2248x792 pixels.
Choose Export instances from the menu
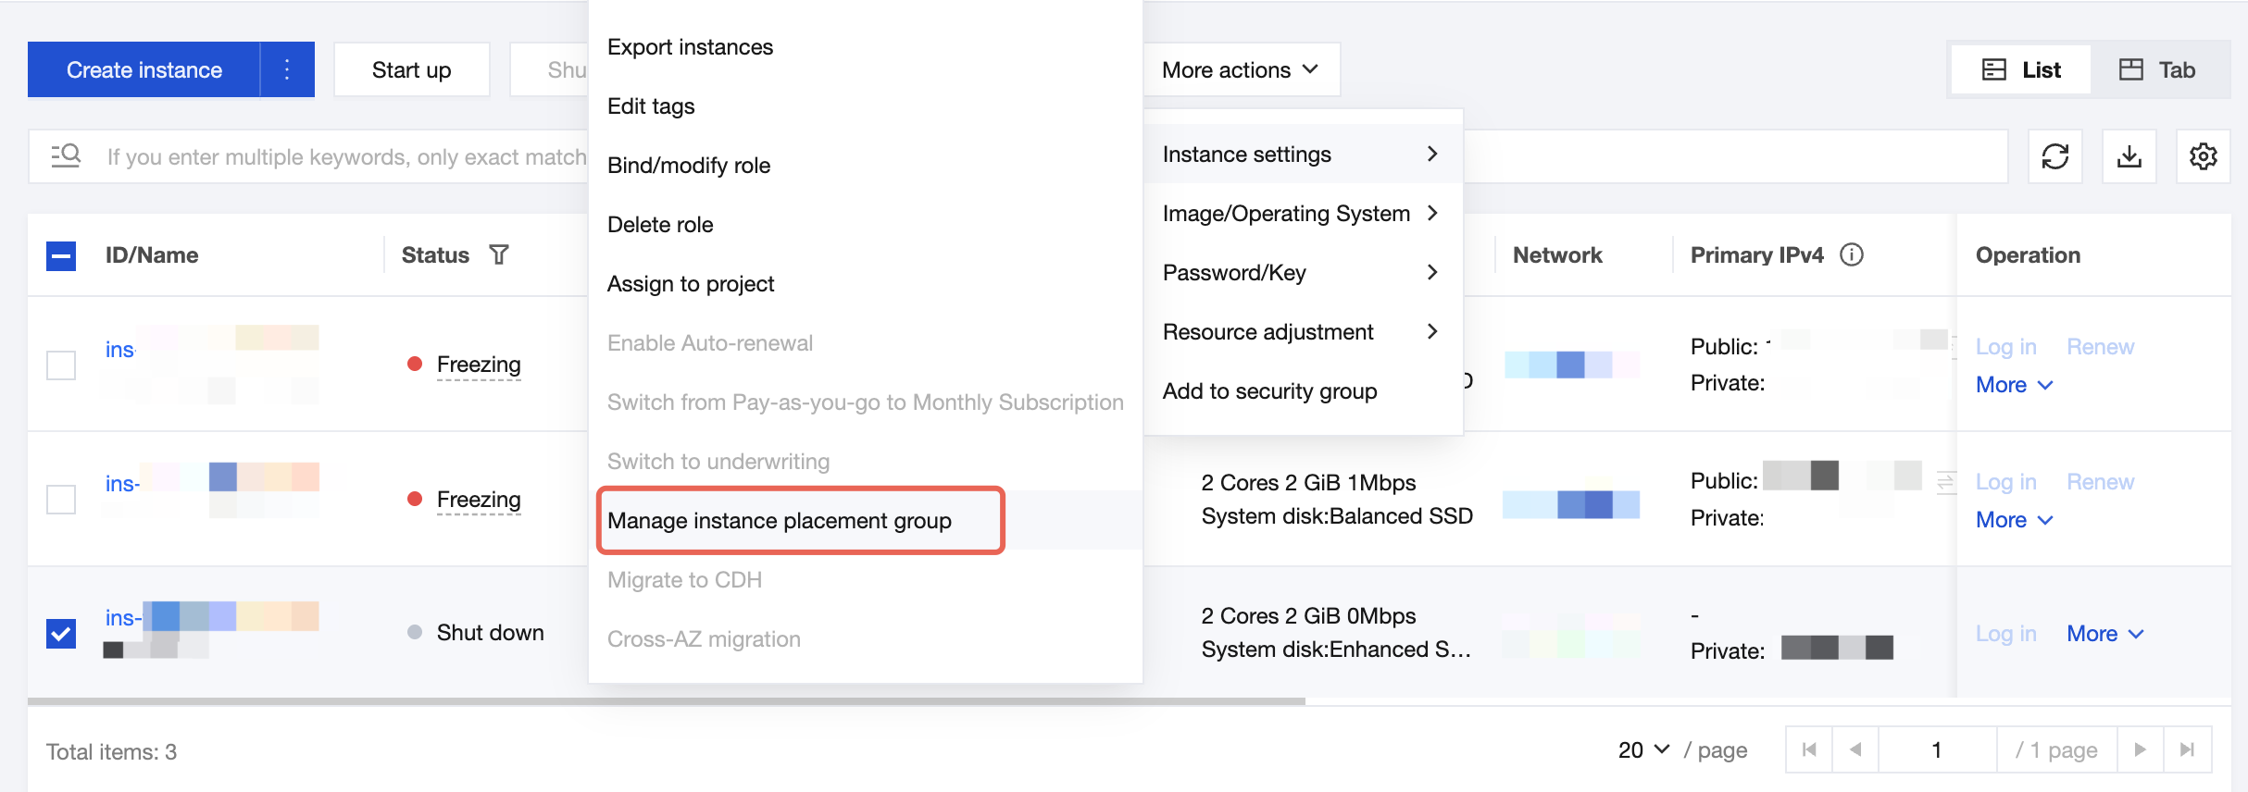point(690,47)
